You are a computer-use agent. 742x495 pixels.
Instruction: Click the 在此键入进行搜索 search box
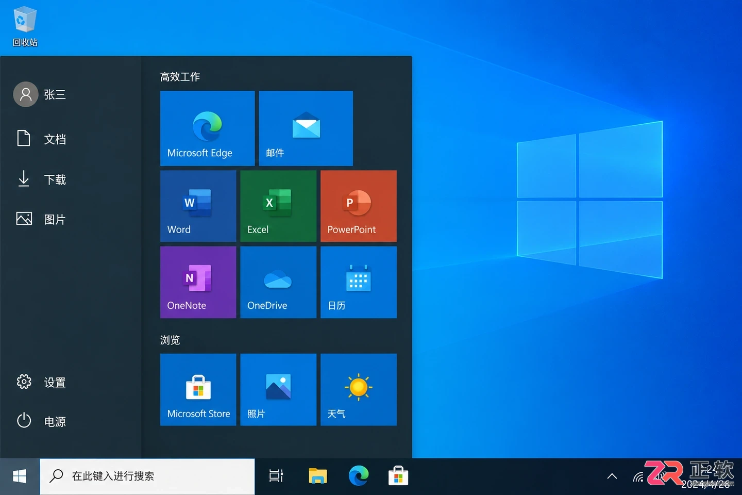point(147,476)
